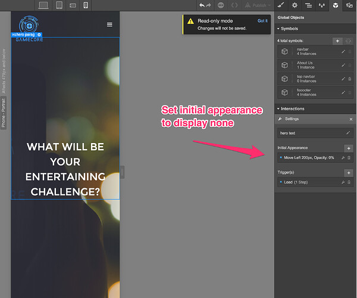Image resolution: width=357 pixels, height=298 pixels.
Task: Close the interaction Settings panel
Action: (351, 119)
